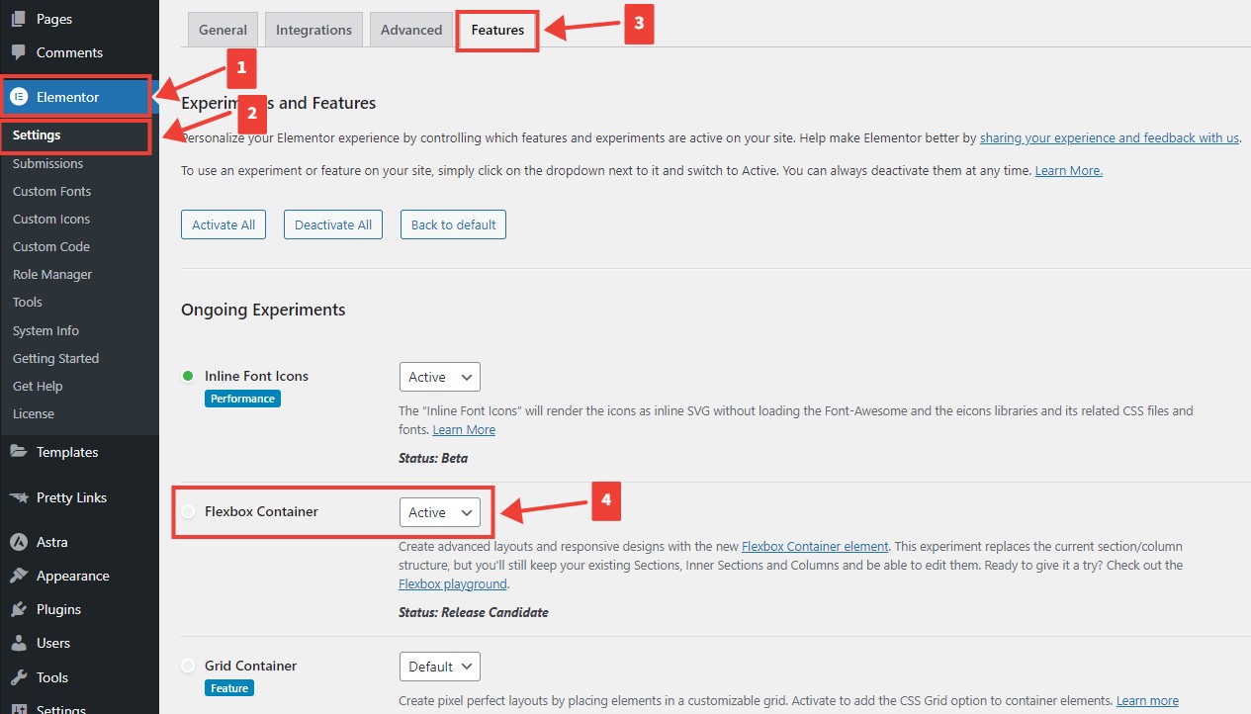
Task: Click the Astra logo icon
Action: tap(18, 542)
